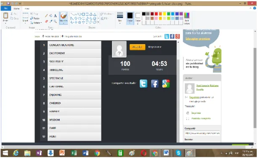Click the Compartir URL input field
The image size is (258, 158).
(202, 133)
